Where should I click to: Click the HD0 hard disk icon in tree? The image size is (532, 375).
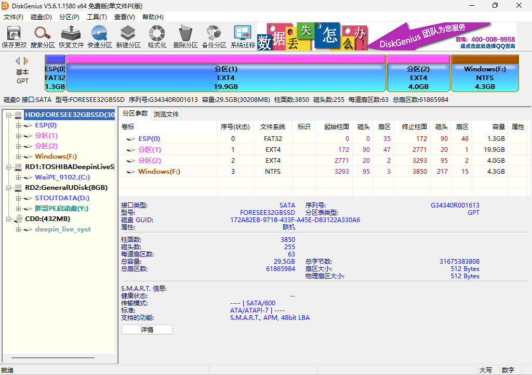pos(18,115)
